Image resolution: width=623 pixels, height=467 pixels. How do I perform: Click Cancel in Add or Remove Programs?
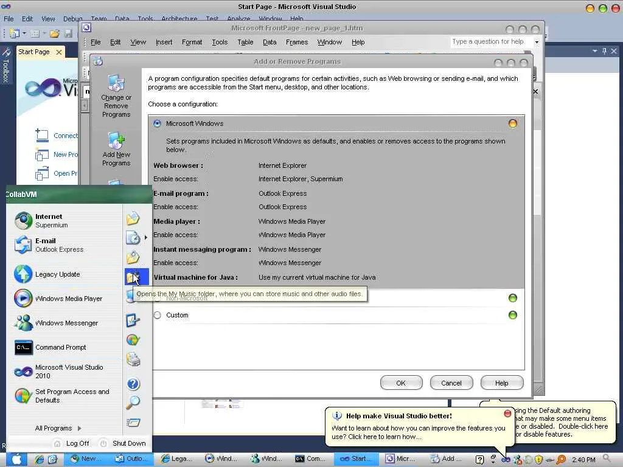pyautogui.click(x=451, y=383)
